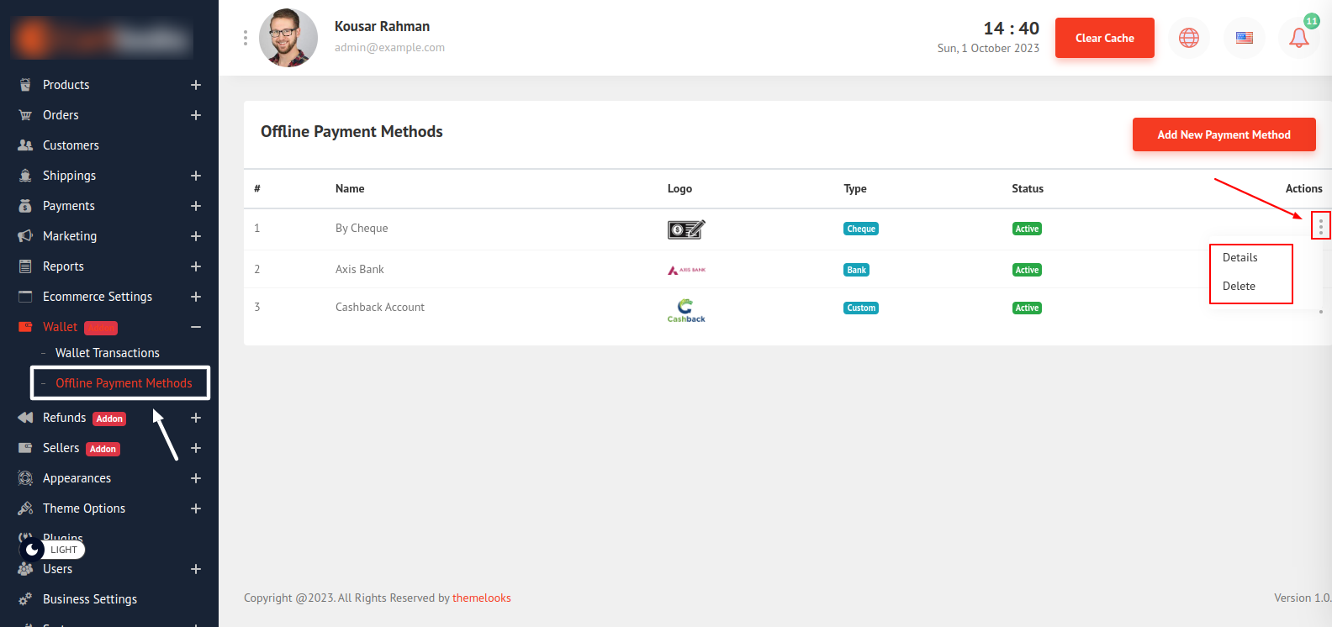
Task: Click the Active status badge for Cashback Account
Action: click(1027, 308)
